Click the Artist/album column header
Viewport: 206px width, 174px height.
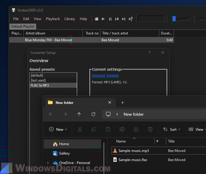click(x=53, y=33)
